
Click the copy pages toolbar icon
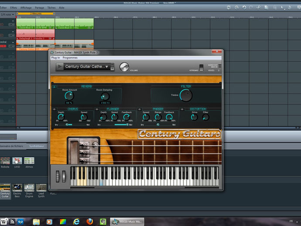(x=267, y=8)
